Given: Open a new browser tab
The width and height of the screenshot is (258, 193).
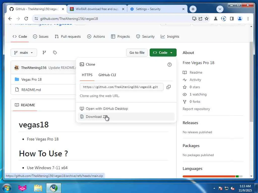Looking at the screenshot, I should coord(193,9).
